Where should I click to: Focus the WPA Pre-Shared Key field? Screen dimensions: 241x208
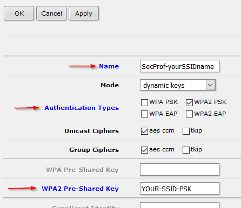(x=179, y=169)
